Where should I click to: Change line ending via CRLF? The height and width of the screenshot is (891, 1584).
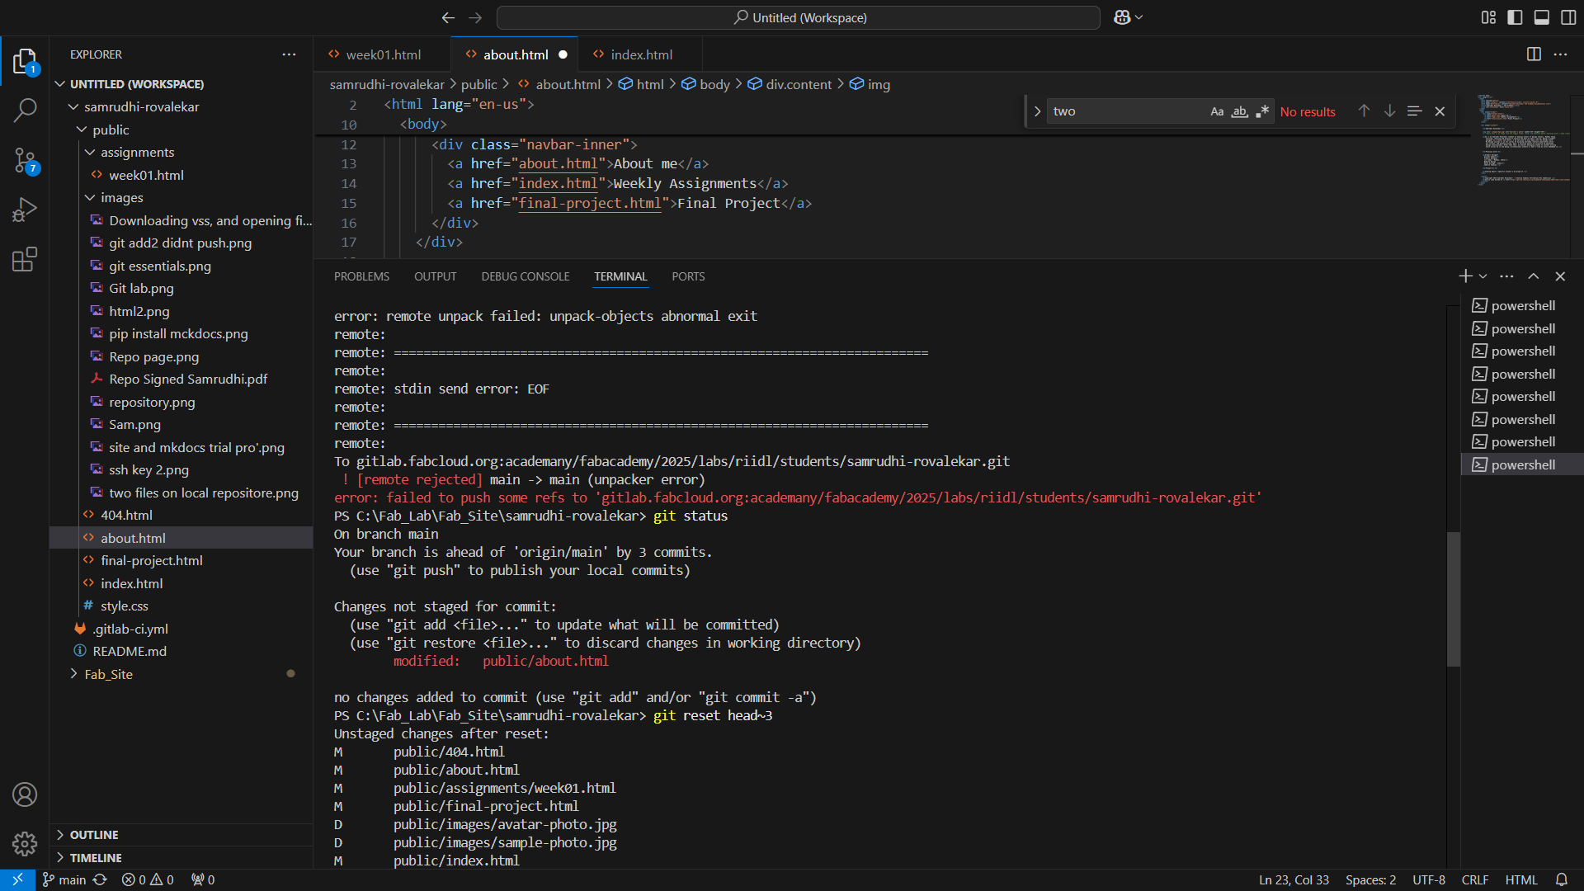click(x=1474, y=879)
